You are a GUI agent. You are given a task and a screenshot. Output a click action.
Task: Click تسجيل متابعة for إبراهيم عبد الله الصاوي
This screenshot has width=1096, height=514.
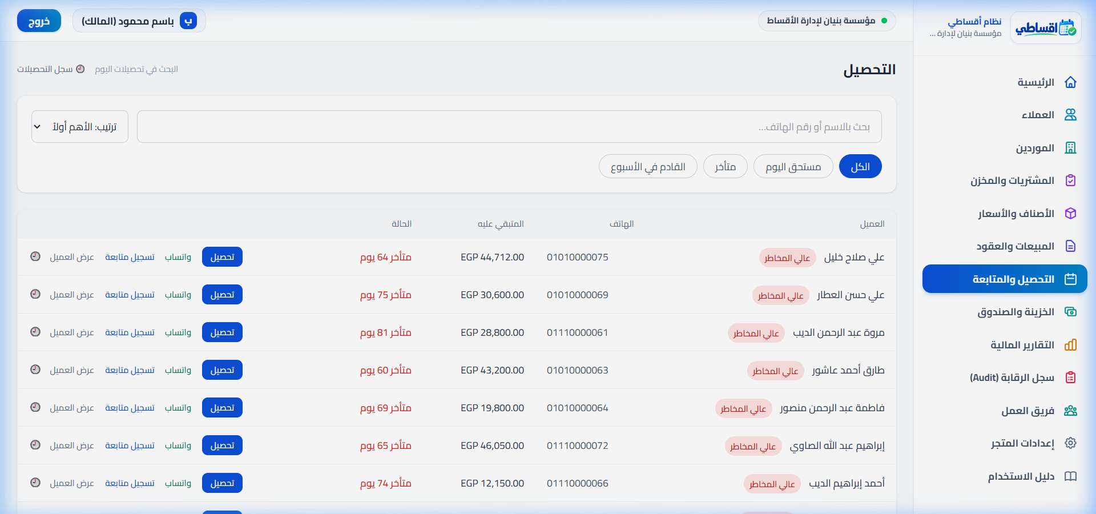130,445
